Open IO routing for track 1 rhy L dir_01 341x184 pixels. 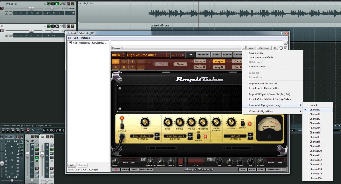pyautogui.click(x=49, y=4)
